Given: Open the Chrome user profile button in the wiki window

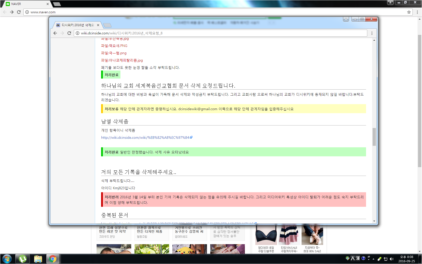Looking at the screenshot, I should coord(346,19).
